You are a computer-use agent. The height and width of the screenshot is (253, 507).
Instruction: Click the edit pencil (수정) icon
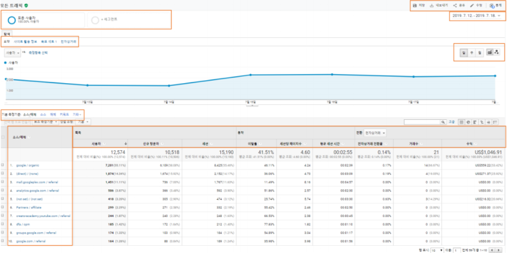click(x=472, y=5)
